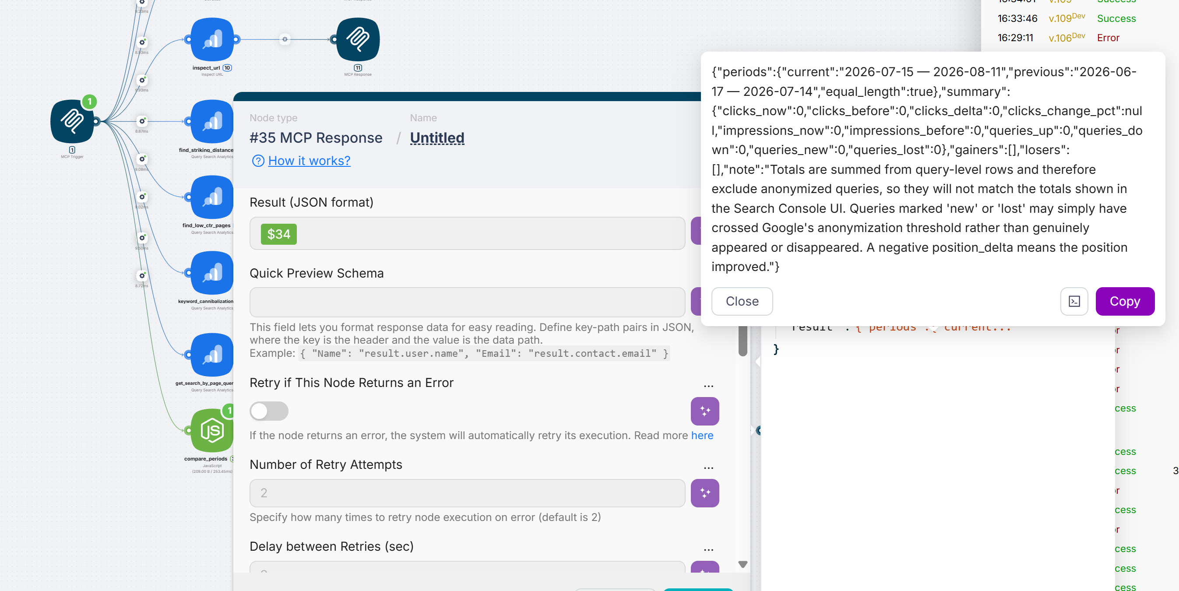The width and height of the screenshot is (1179, 591).
Task: Click the gear on the 9.02ms connection
Action: [142, 197]
